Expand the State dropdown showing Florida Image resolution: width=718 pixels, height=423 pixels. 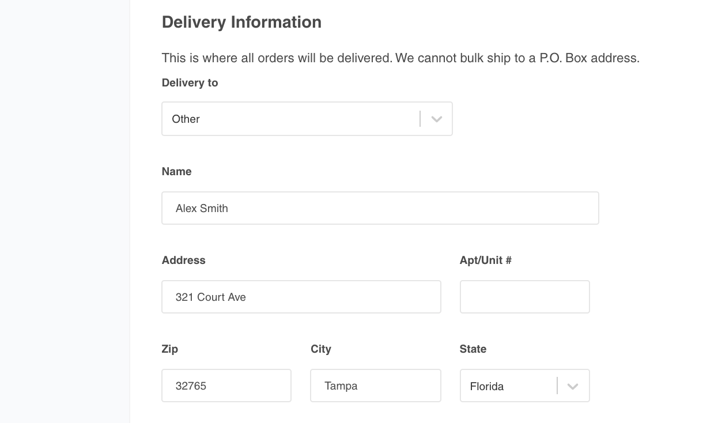click(x=524, y=386)
